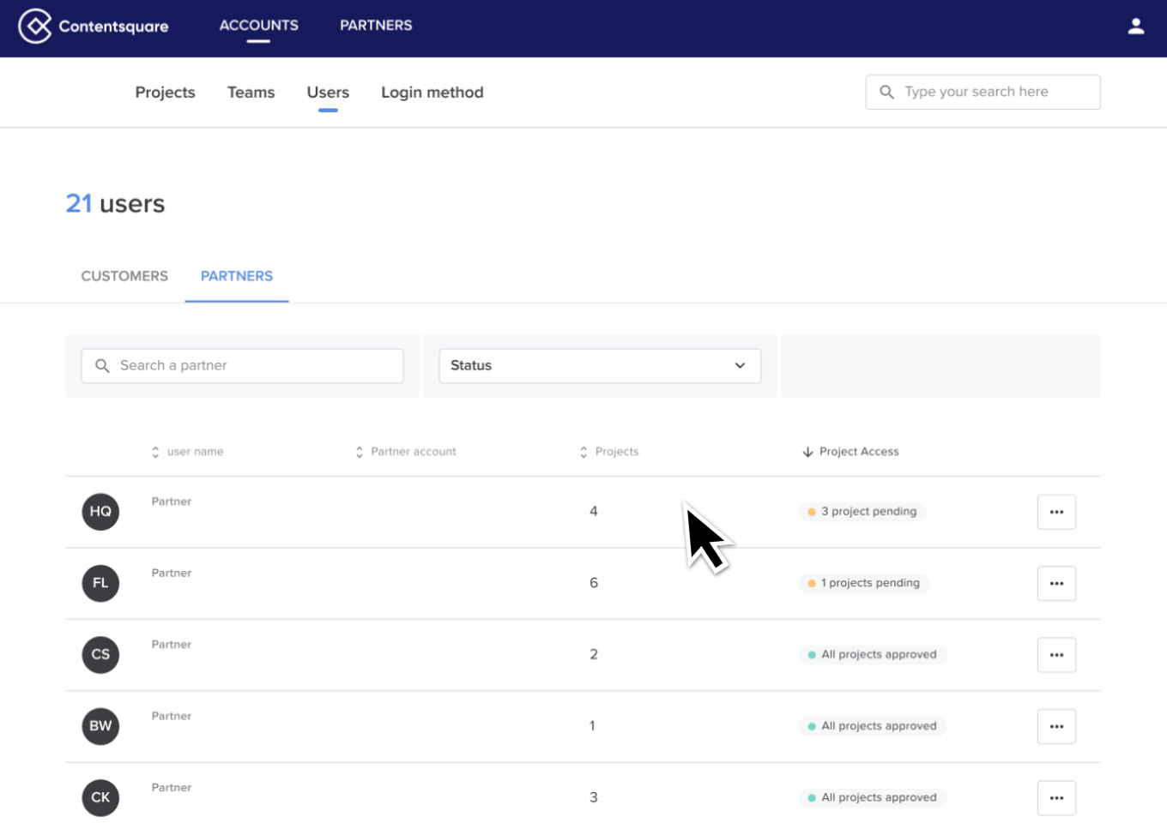This screenshot has width=1167, height=835.
Task: Click project count 3 in CK row
Action: [594, 797]
